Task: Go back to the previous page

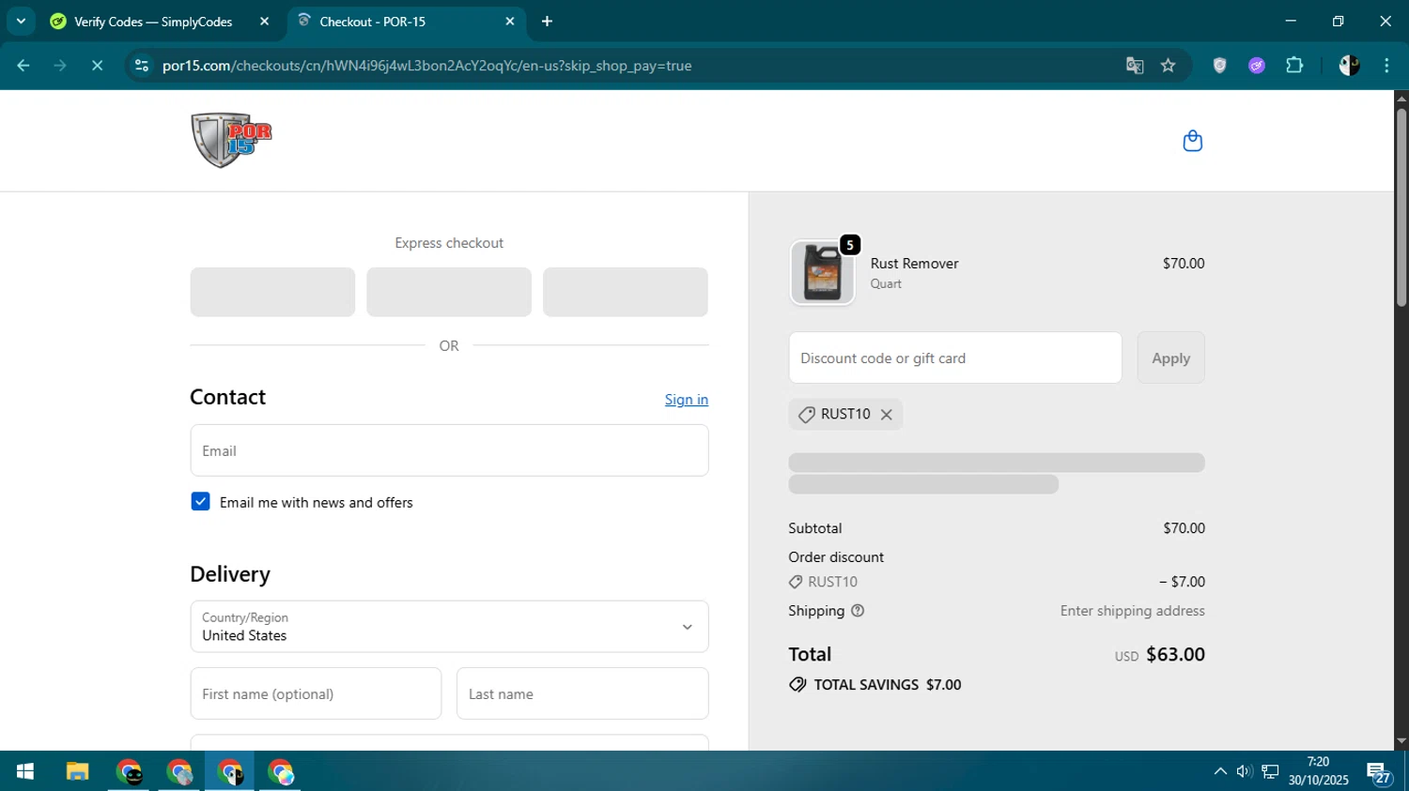Action: click(23, 66)
